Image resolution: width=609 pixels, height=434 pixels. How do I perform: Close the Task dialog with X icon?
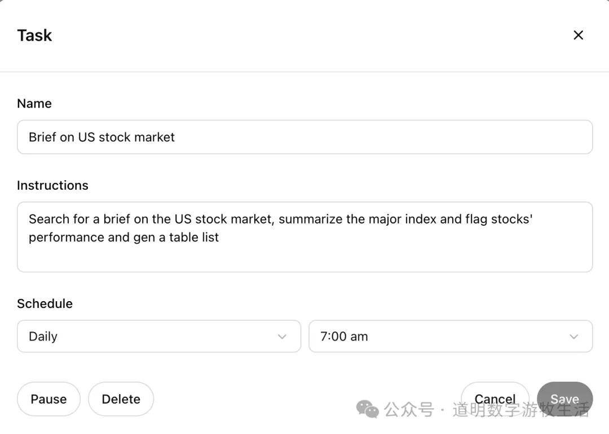click(578, 35)
